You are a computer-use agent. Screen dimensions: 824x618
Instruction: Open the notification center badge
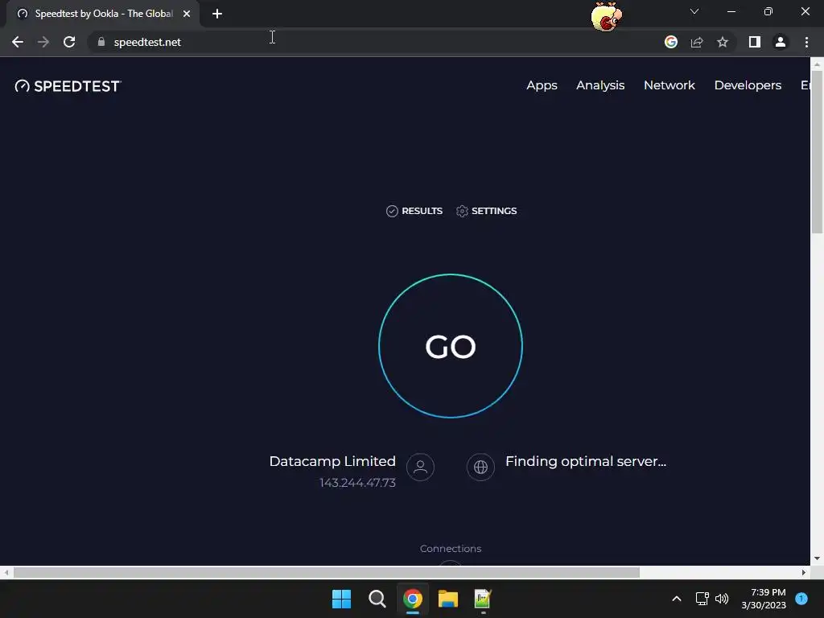[801, 598]
